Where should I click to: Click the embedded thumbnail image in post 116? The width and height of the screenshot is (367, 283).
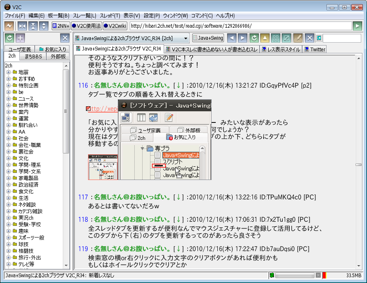point(103,168)
